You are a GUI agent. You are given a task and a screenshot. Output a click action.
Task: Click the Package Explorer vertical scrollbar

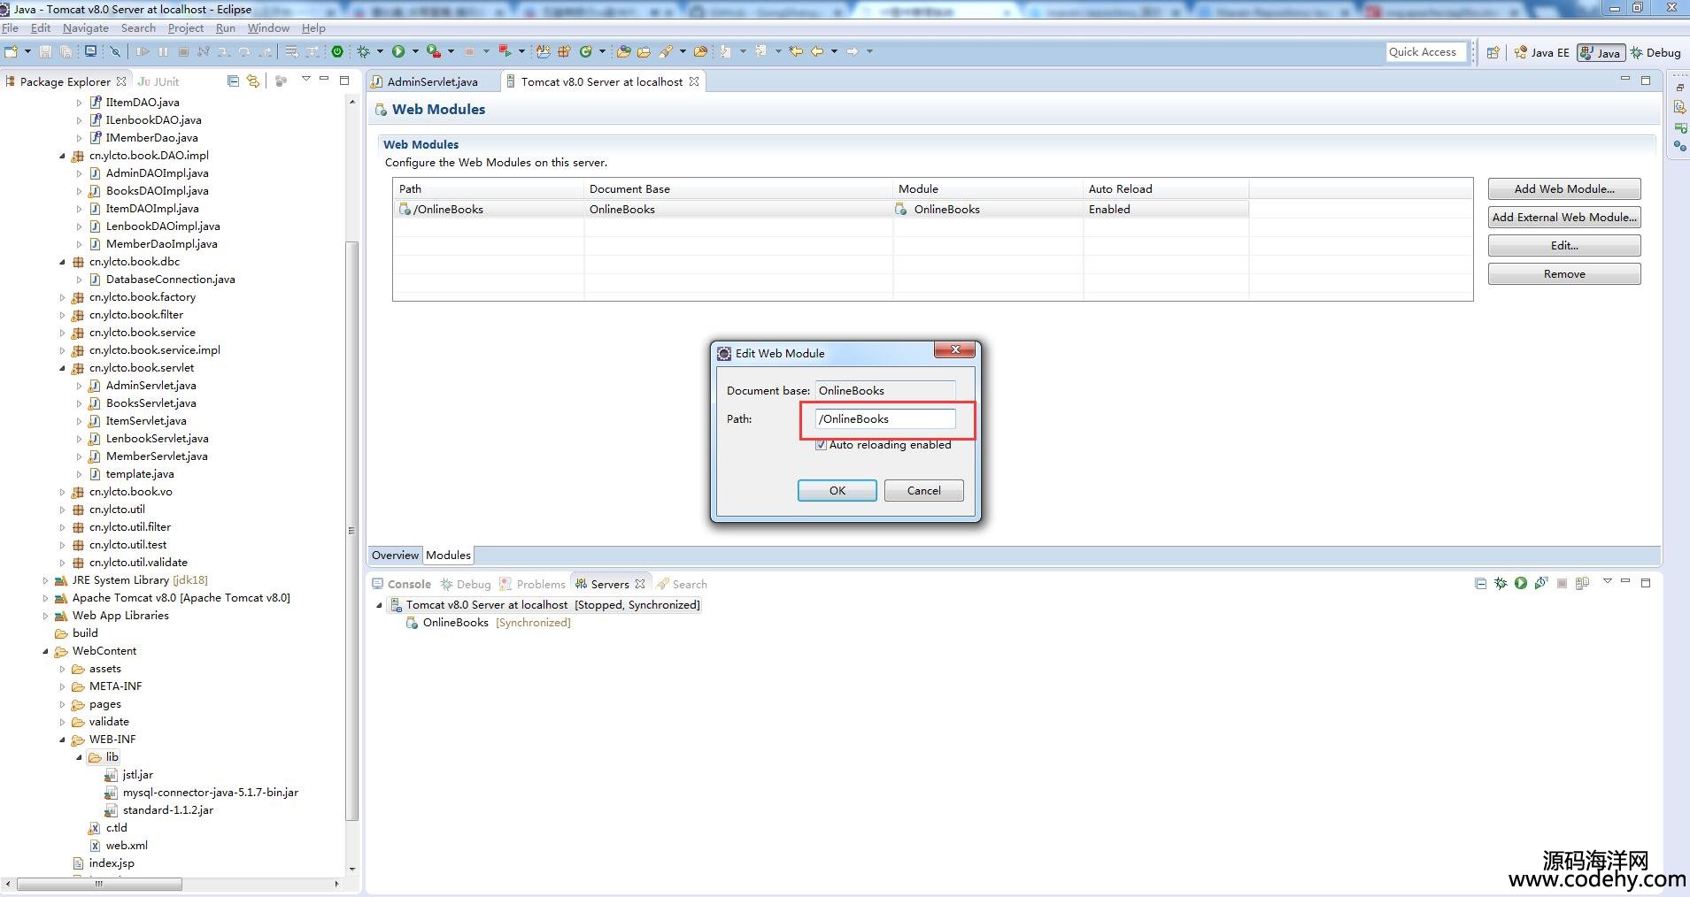point(351,531)
